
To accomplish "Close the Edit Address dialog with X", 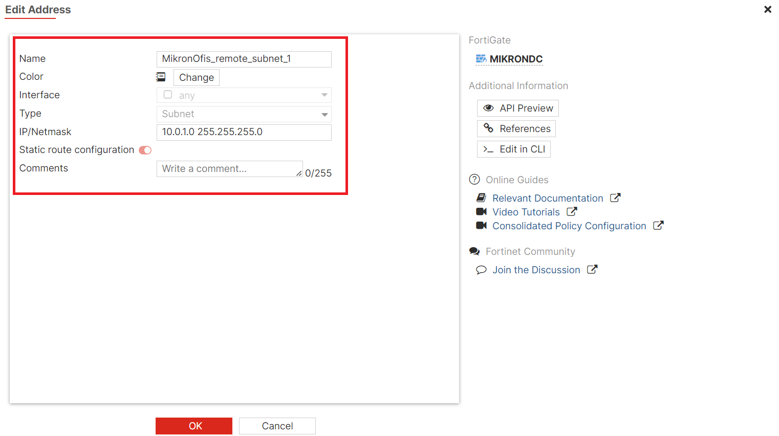I will (x=768, y=9).
